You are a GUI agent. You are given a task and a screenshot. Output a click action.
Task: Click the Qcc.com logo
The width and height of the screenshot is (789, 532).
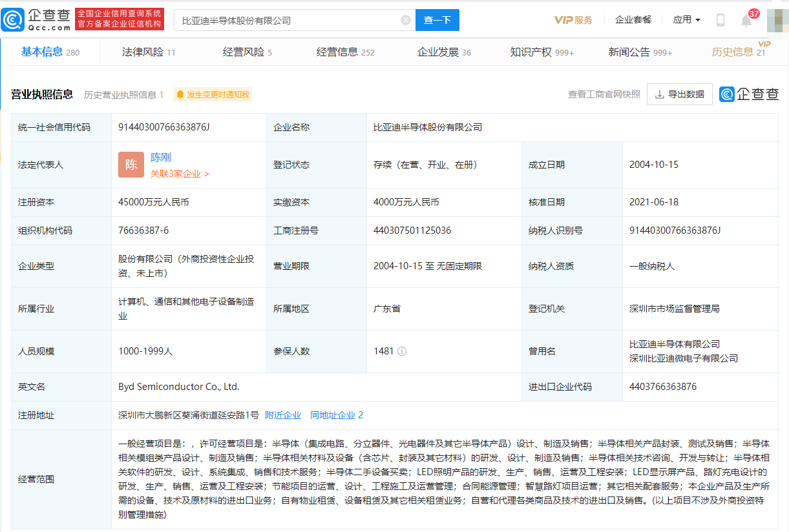[36, 20]
